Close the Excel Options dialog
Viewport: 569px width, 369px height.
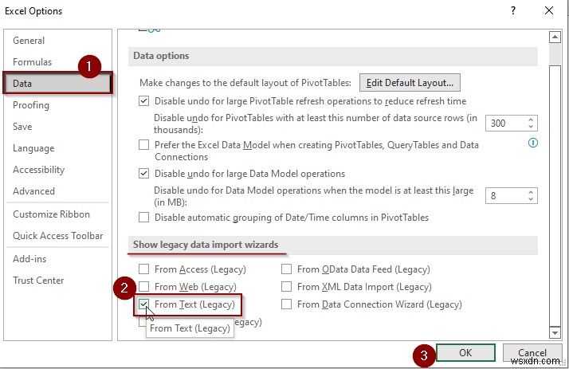(550, 11)
